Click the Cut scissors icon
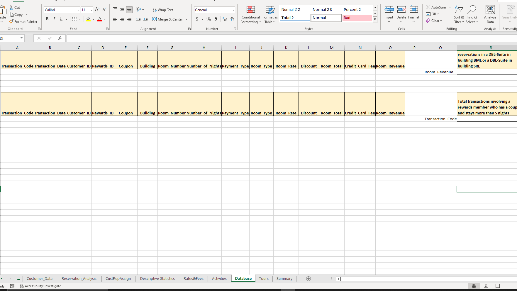 pos(11,8)
